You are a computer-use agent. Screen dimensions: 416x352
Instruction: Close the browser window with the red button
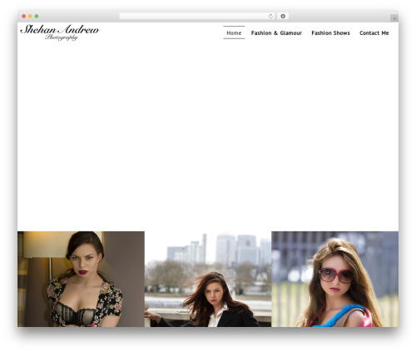[x=24, y=17]
